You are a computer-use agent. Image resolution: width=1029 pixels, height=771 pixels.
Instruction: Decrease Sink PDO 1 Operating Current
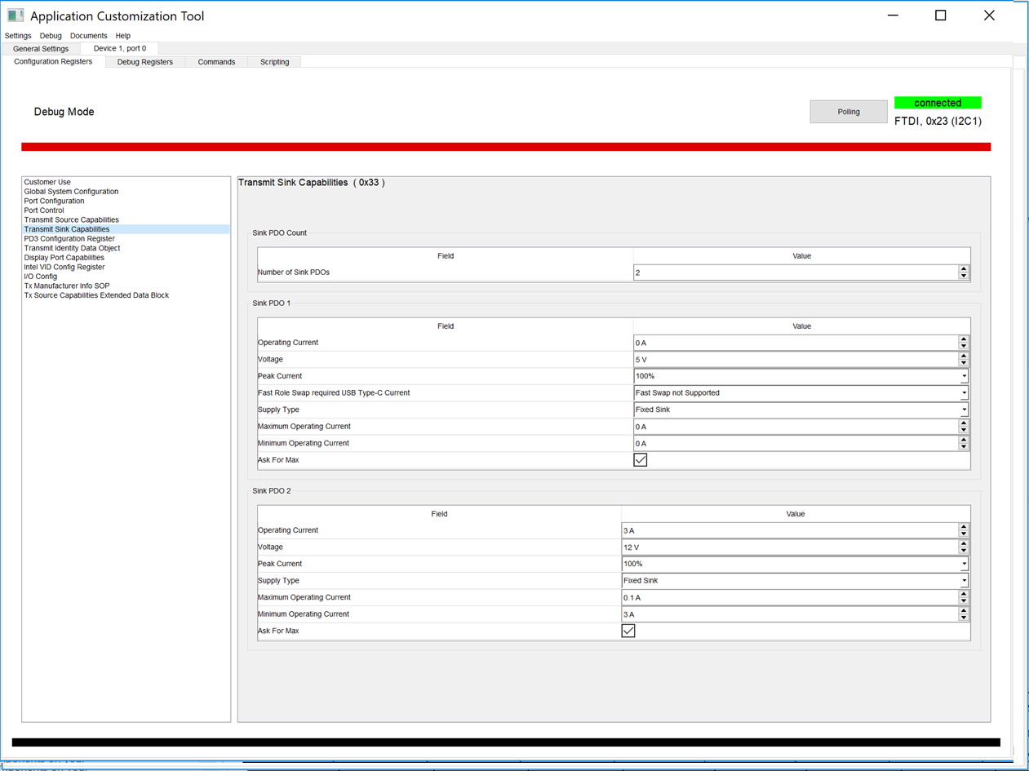(x=964, y=347)
